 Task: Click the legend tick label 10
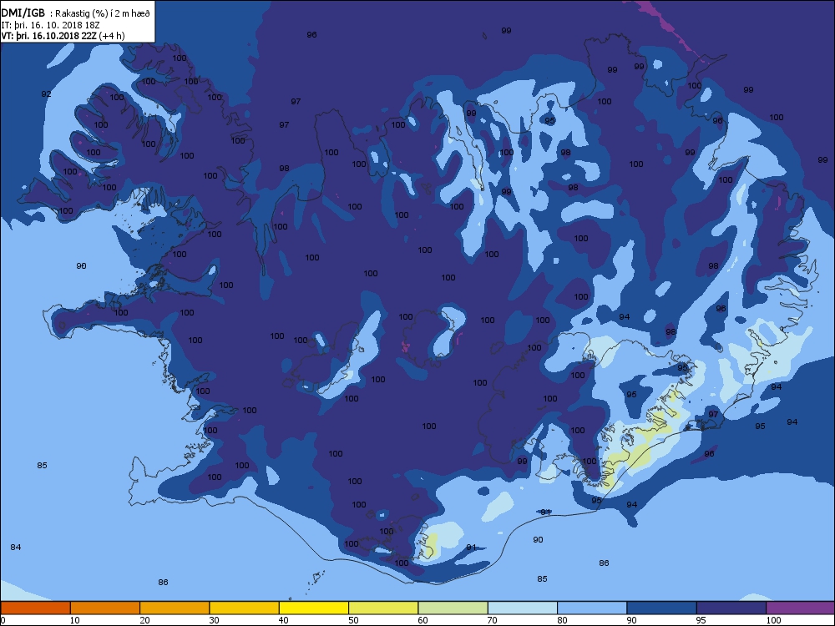click(x=74, y=620)
